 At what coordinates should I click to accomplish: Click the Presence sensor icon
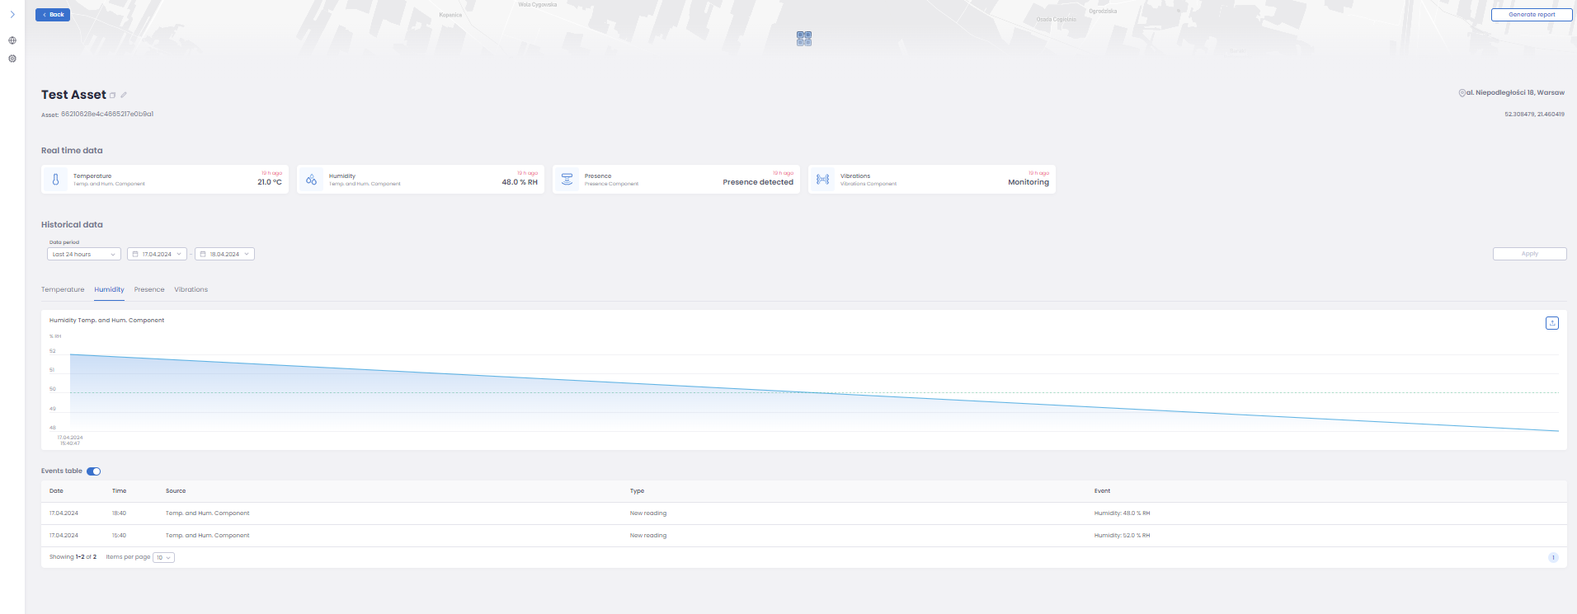pyautogui.click(x=567, y=180)
